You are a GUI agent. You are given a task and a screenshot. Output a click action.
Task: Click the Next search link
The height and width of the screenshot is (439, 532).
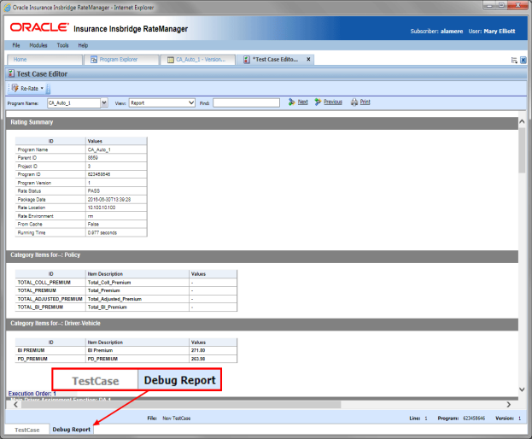pyautogui.click(x=302, y=102)
